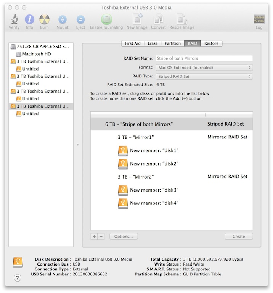The width and height of the screenshot is (273, 293).
Task: Select the 3 TB Mirror2 set row
Action: (172, 177)
